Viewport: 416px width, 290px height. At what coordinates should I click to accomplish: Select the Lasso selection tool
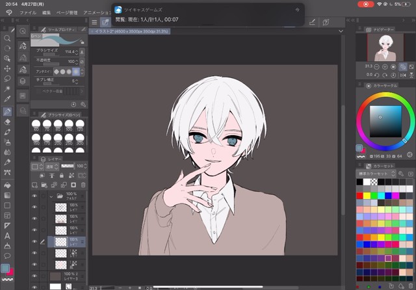point(7,78)
